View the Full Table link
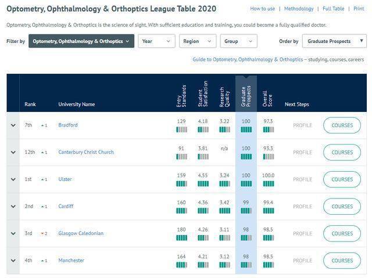372x278 pixels. click(334, 9)
